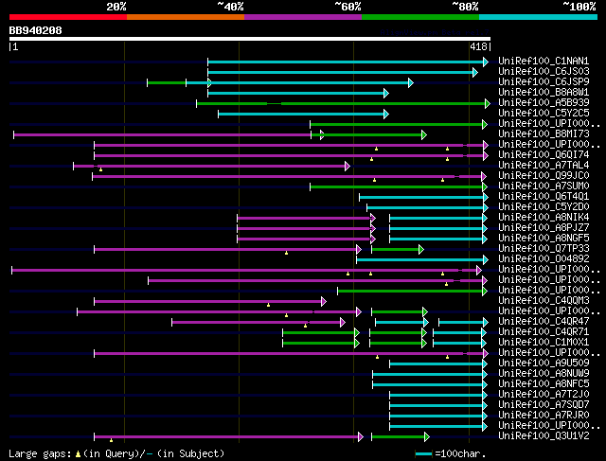Click the purple ~60% identity legend segment

click(x=303, y=17)
